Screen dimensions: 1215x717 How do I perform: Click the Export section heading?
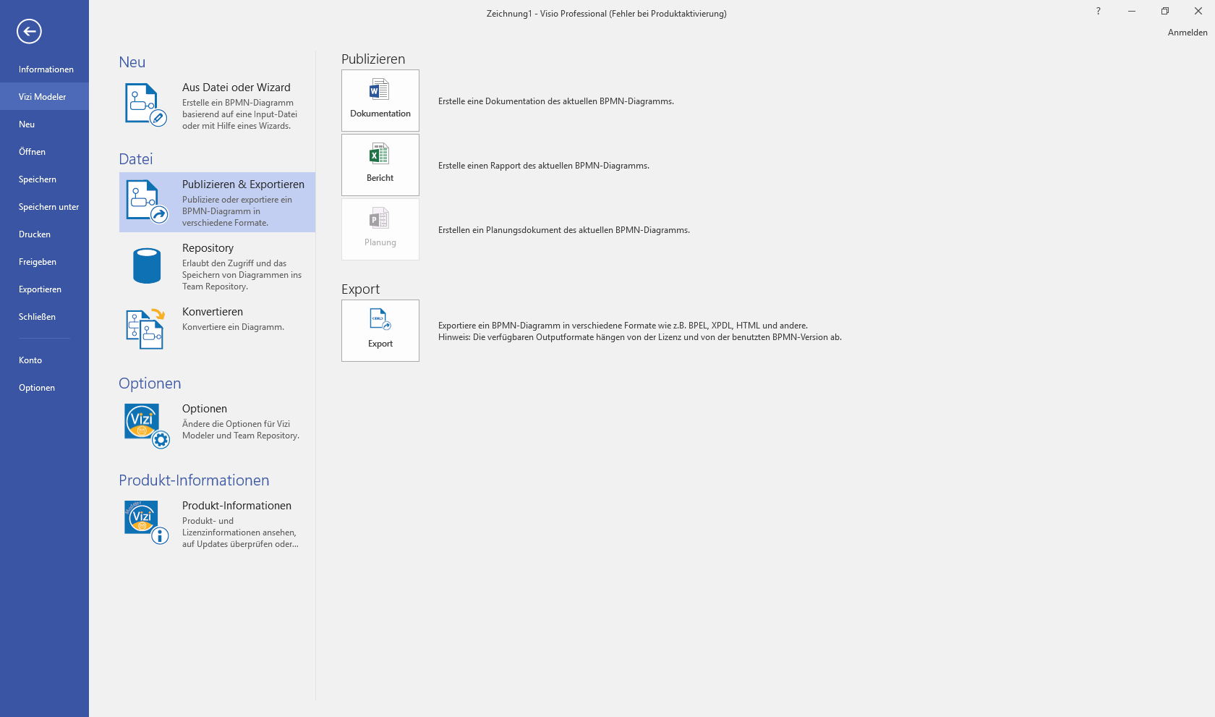(360, 289)
